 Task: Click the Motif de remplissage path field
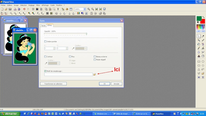(68, 74)
